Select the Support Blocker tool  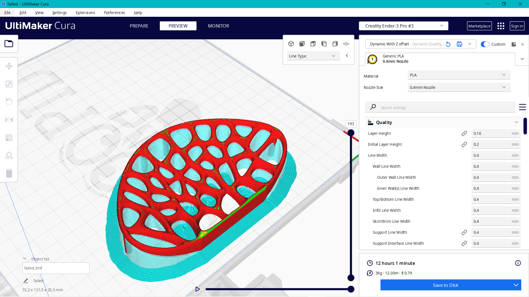point(9,155)
